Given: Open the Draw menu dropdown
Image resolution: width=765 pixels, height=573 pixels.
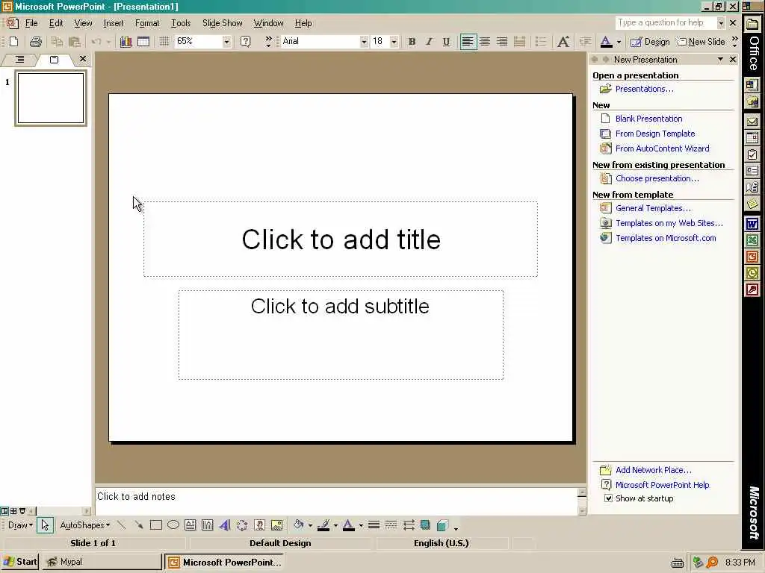Looking at the screenshot, I should click(20, 525).
